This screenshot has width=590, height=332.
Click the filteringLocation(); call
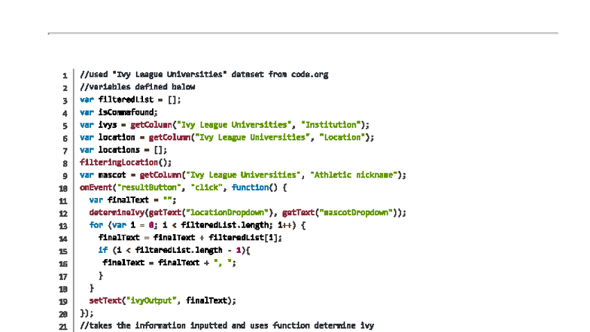(125, 163)
